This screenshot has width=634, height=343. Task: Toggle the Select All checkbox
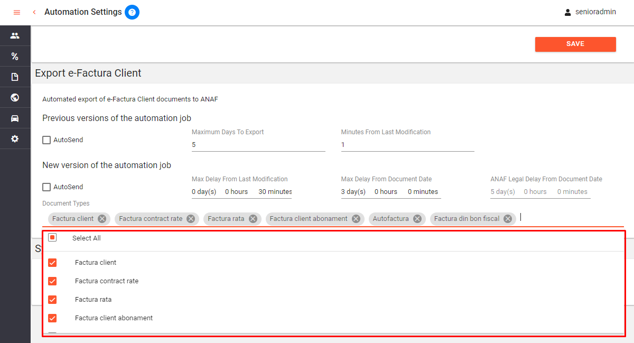point(52,238)
